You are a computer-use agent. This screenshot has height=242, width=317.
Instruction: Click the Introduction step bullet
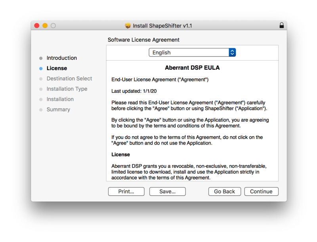pos(41,58)
